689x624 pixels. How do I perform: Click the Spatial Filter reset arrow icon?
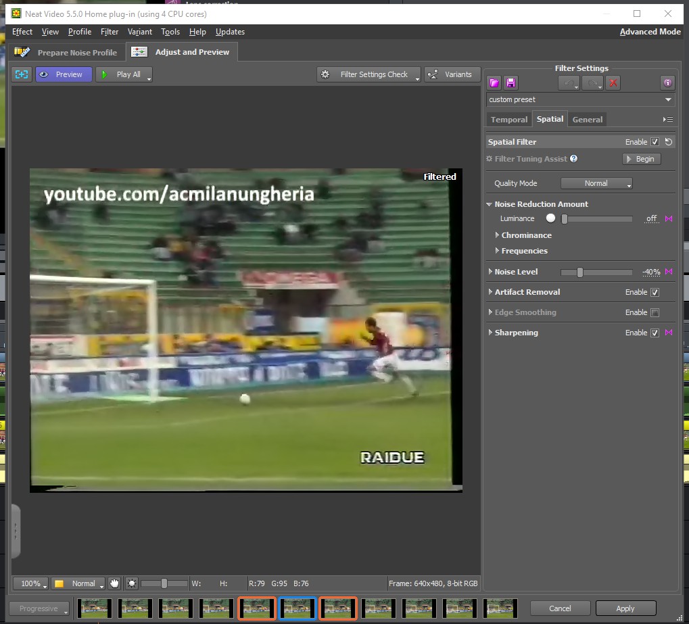669,142
